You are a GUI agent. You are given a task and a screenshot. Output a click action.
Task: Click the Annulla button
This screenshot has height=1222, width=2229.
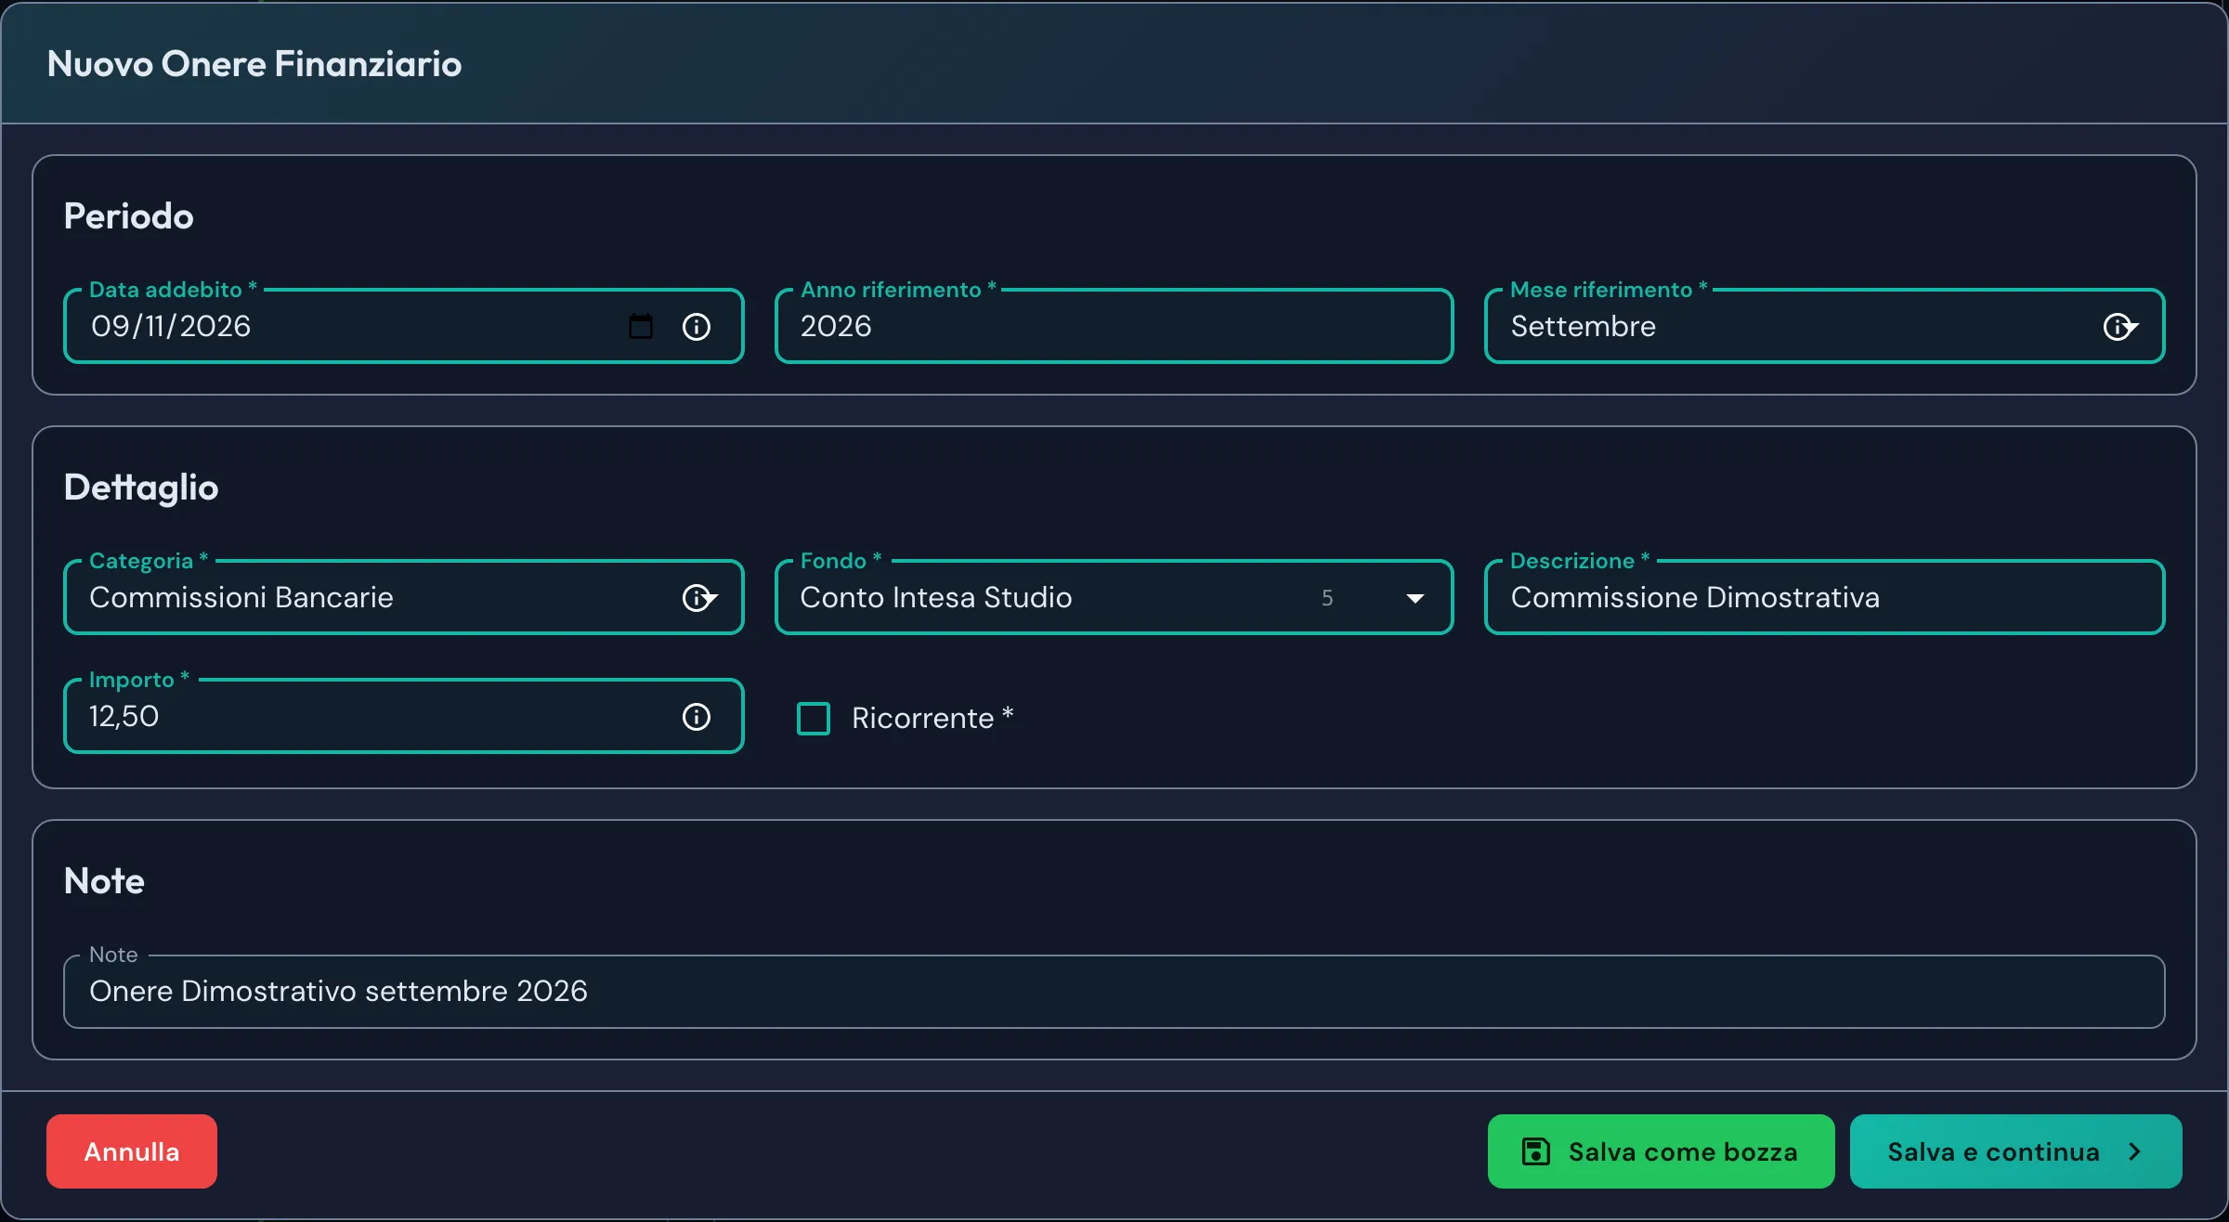tap(132, 1151)
